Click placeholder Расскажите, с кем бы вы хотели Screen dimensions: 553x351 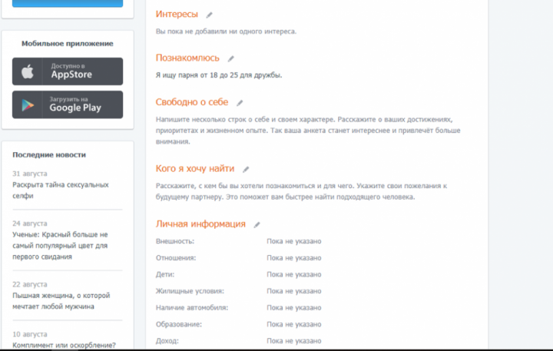[x=302, y=191]
